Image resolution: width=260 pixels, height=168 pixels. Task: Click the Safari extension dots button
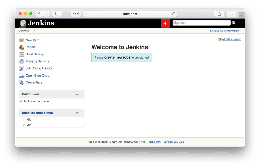click(76, 14)
